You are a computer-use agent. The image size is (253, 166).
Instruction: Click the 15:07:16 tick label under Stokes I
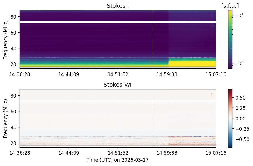(216, 74)
